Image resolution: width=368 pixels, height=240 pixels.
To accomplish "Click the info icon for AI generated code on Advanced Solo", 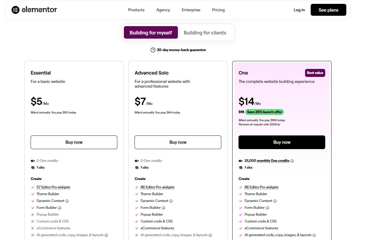I will 210,235.
